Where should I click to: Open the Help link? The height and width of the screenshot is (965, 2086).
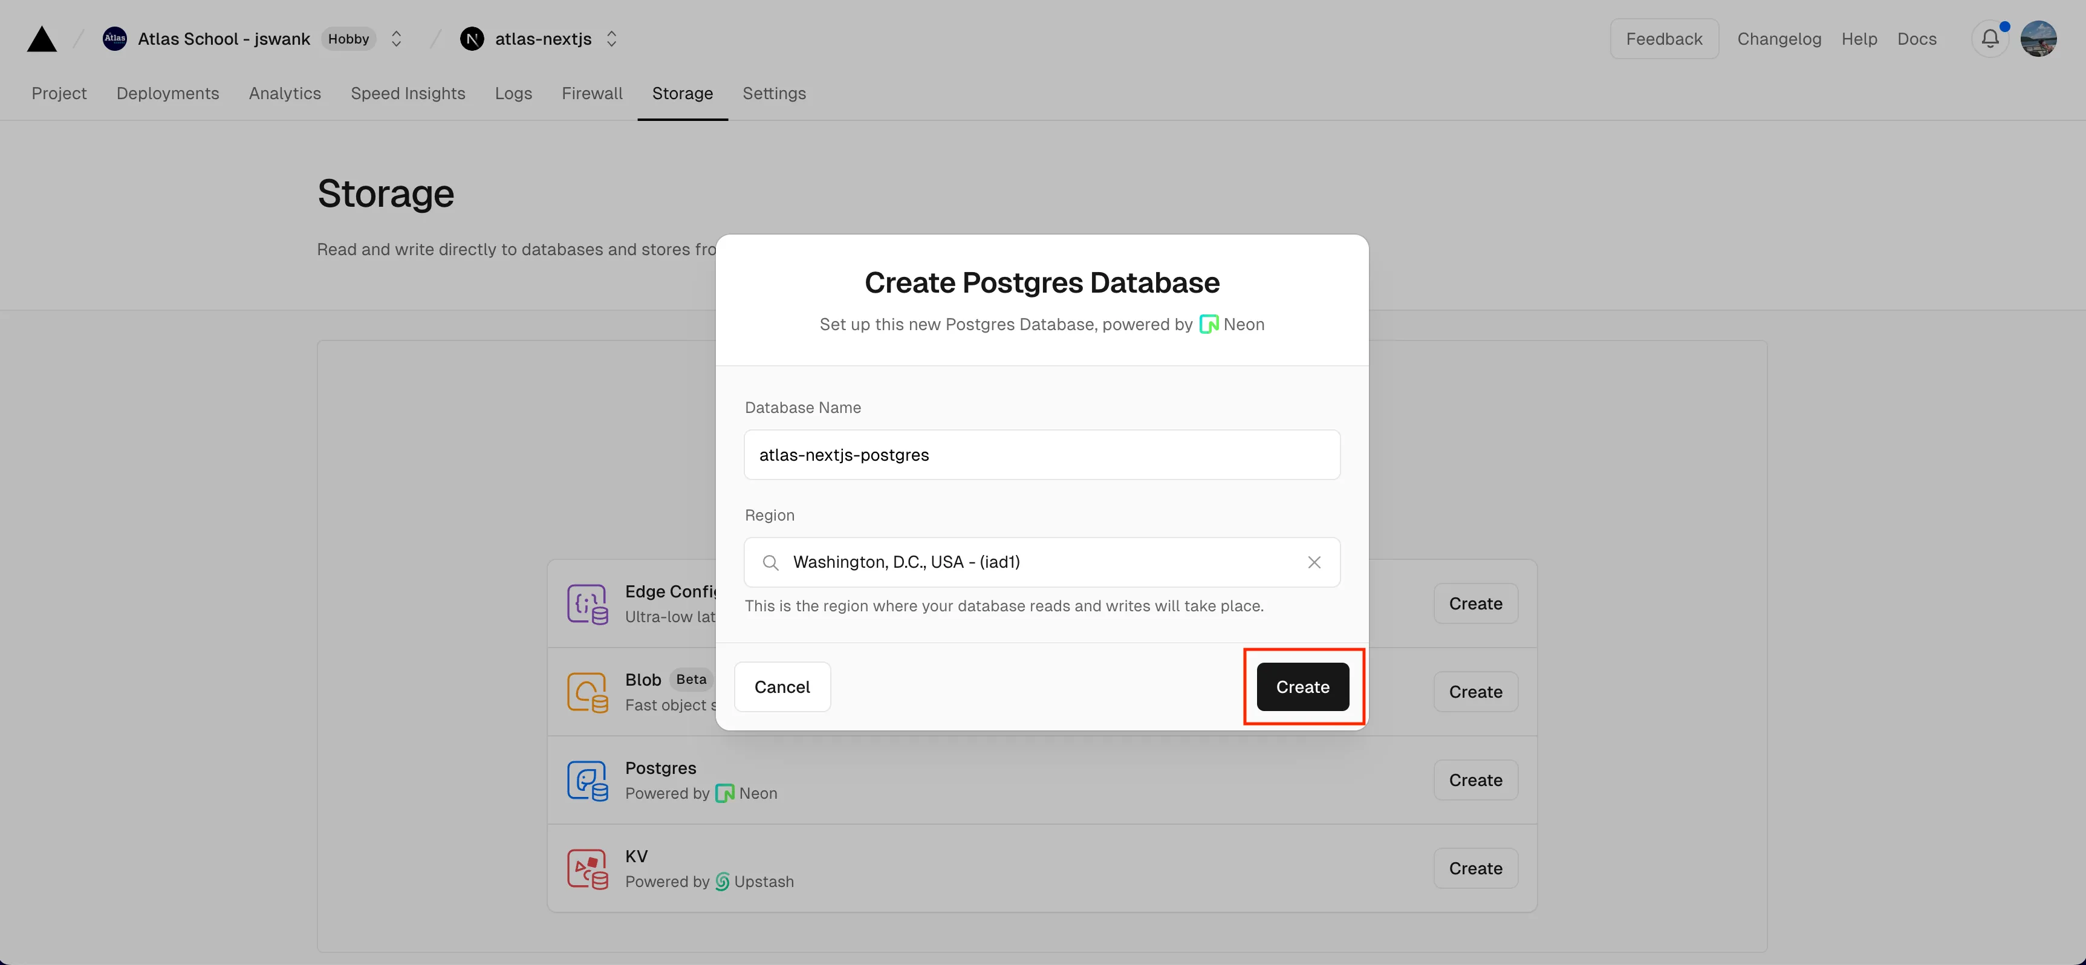1859,39
